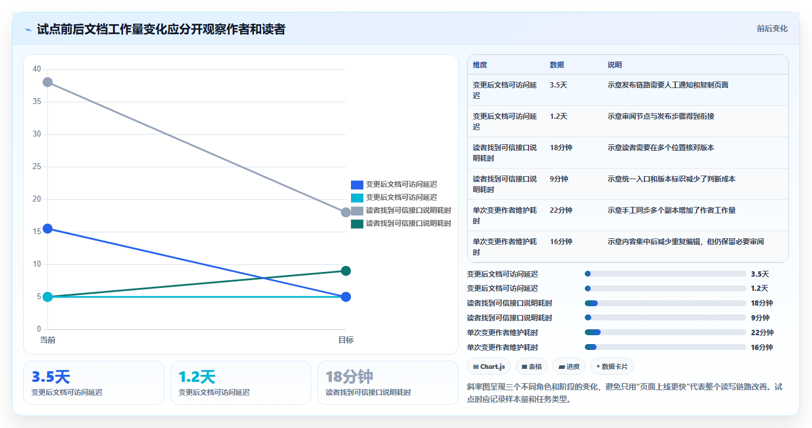Click the 18分钟 value in the table
Viewport: 812px width, 428px height.
click(561, 148)
